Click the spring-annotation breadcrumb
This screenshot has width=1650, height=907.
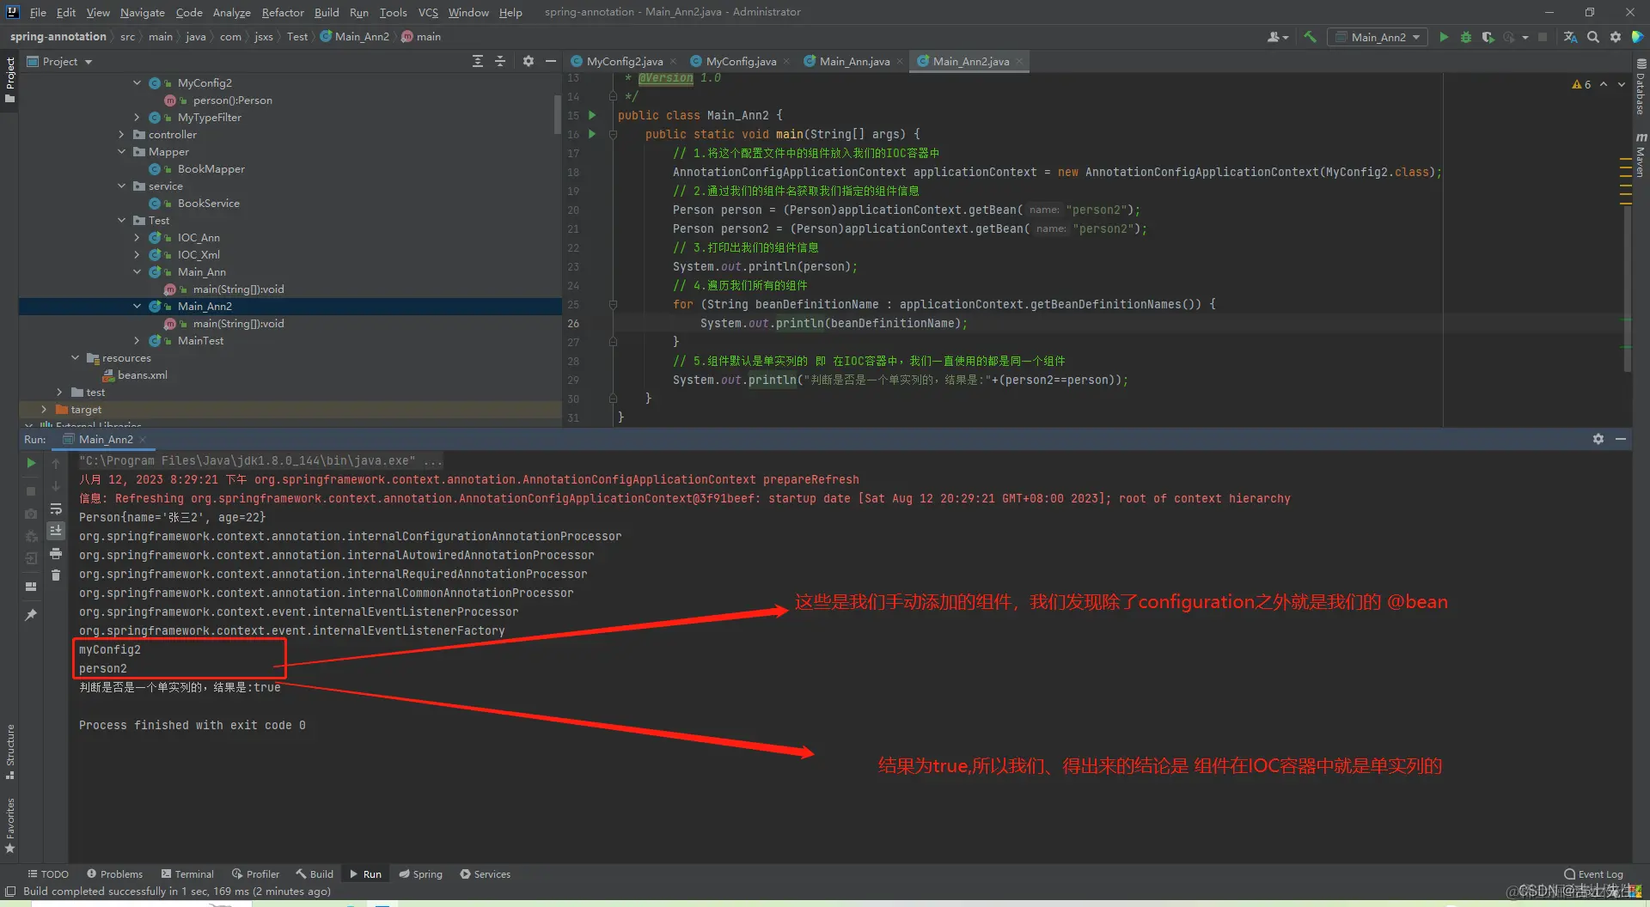point(58,37)
